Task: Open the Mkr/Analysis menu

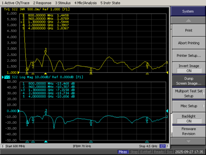Action: click(x=86, y=3)
